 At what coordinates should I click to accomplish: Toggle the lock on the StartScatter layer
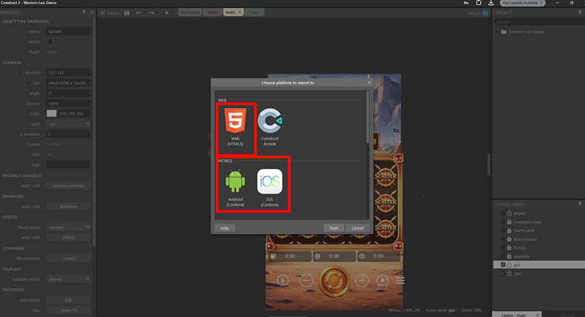pos(509,230)
